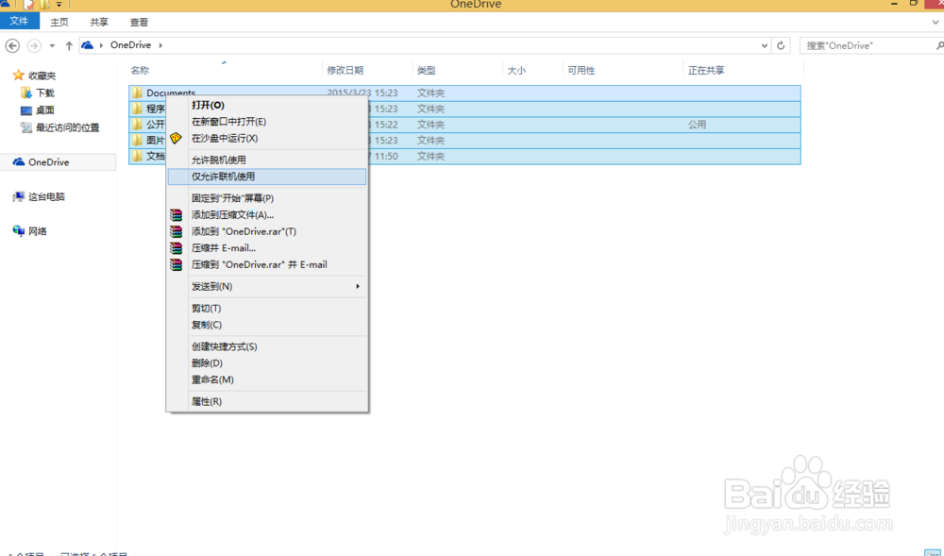Click the Forward navigation arrow
The height and width of the screenshot is (556, 944).
click(x=34, y=45)
